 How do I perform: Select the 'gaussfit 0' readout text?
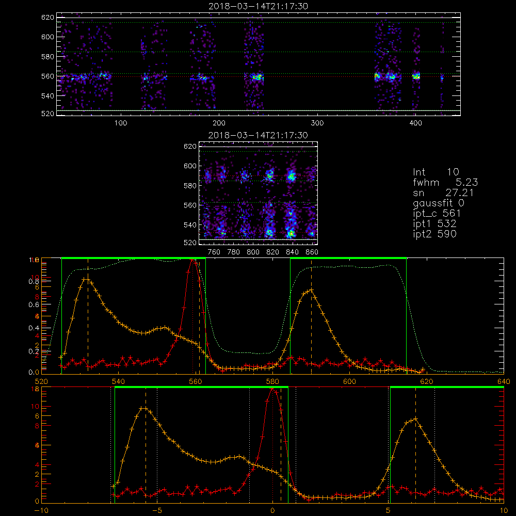pyautogui.click(x=439, y=203)
